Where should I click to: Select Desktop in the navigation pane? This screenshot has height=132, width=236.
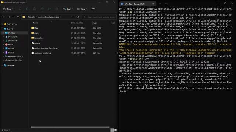click(11, 33)
